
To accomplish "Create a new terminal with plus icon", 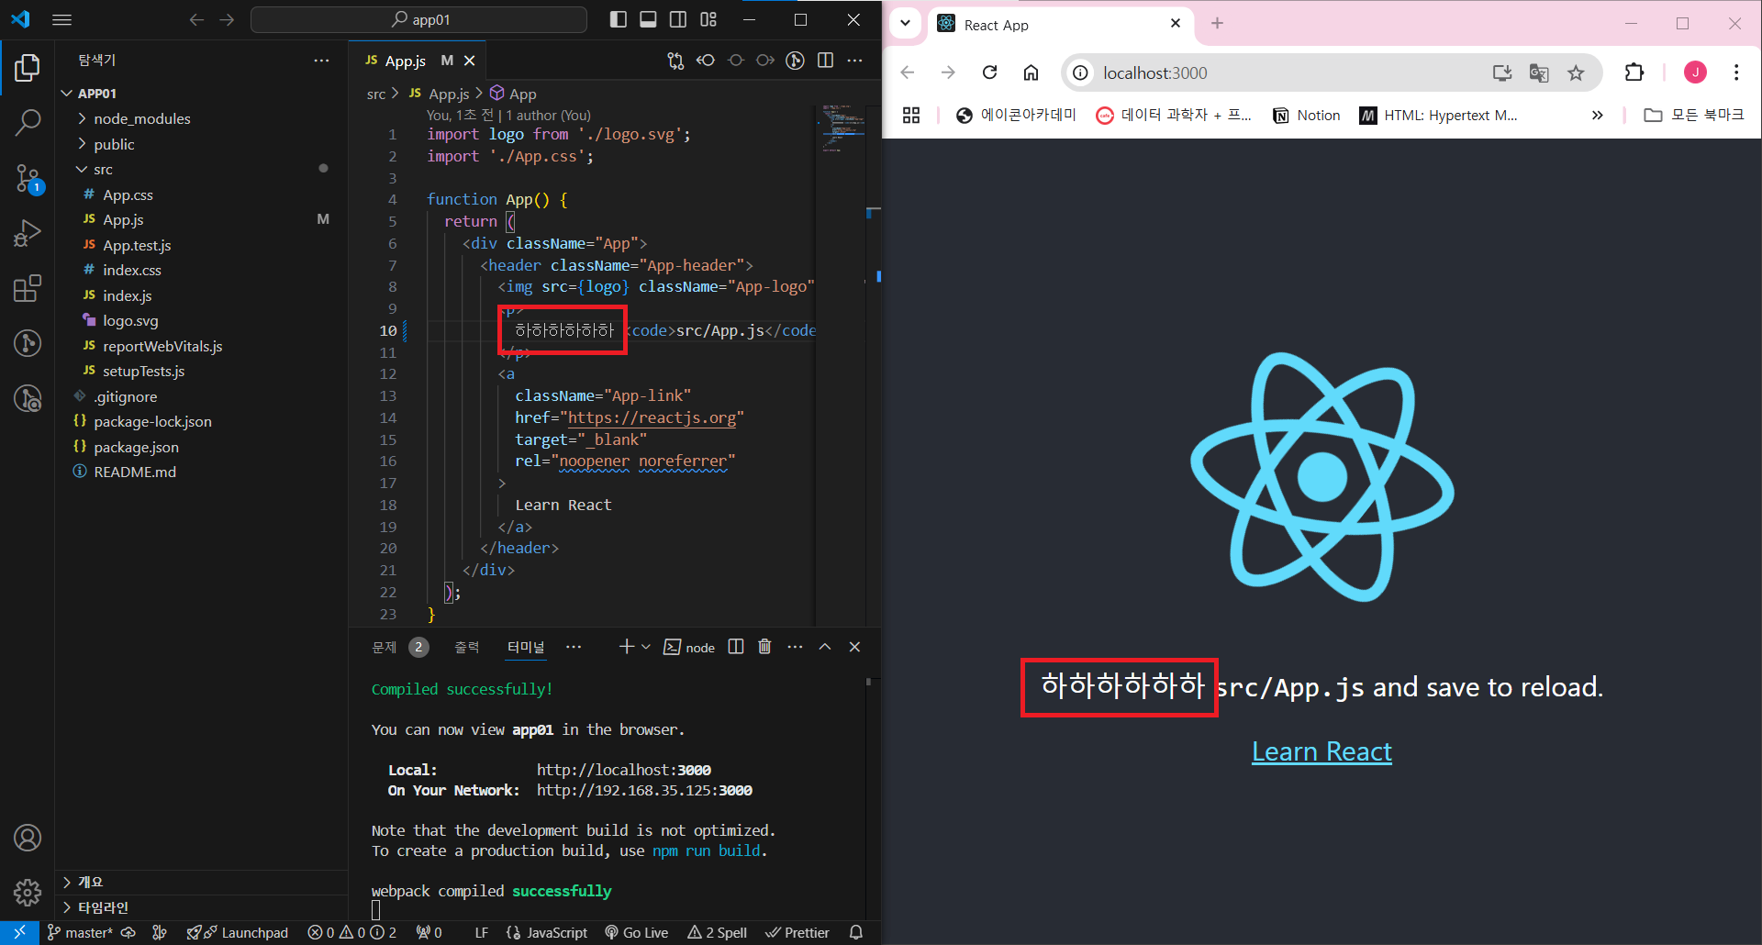I will [x=627, y=647].
